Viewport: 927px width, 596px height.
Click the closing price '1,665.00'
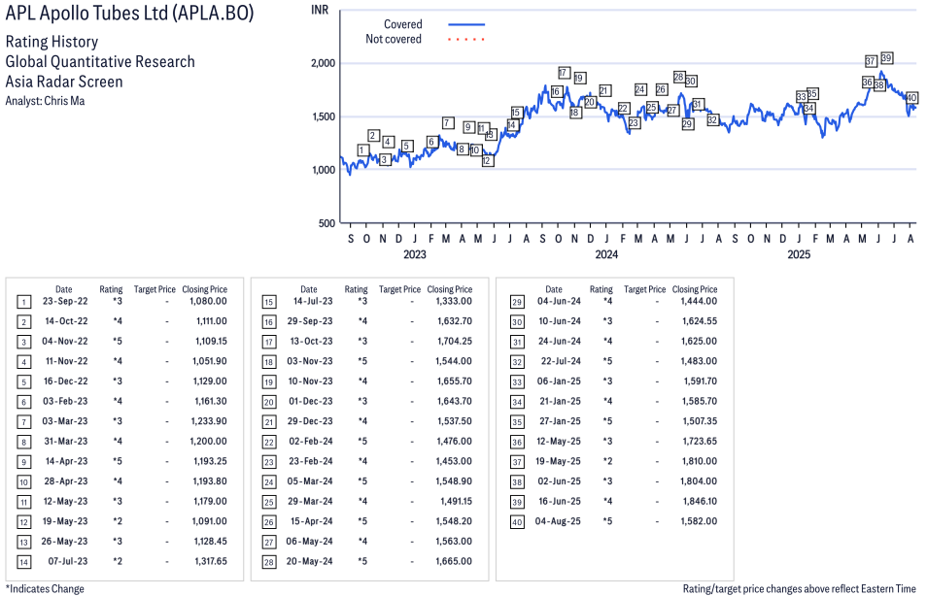click(454, 561)
